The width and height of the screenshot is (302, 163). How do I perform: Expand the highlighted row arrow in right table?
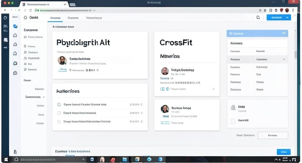(284, 59)
